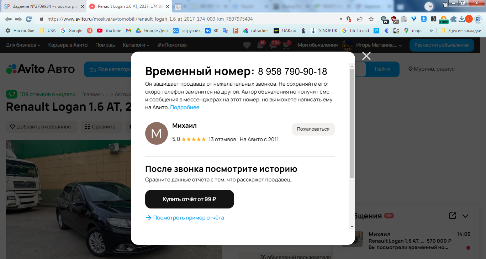This screenshot has width=486, height=259.
Task: Open Другие закладки folder
Action: click(461, 31)
